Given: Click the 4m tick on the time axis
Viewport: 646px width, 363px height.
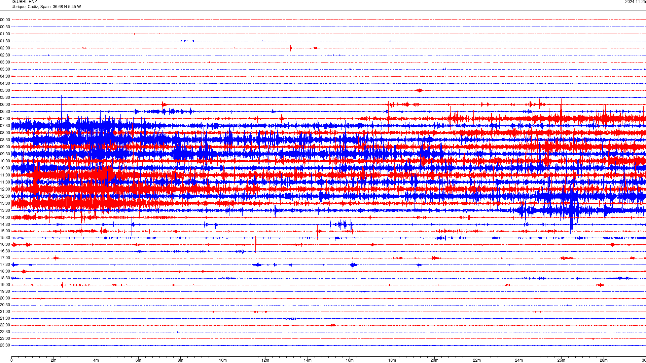Looking at the screenshot, I should tap(96, 360).
